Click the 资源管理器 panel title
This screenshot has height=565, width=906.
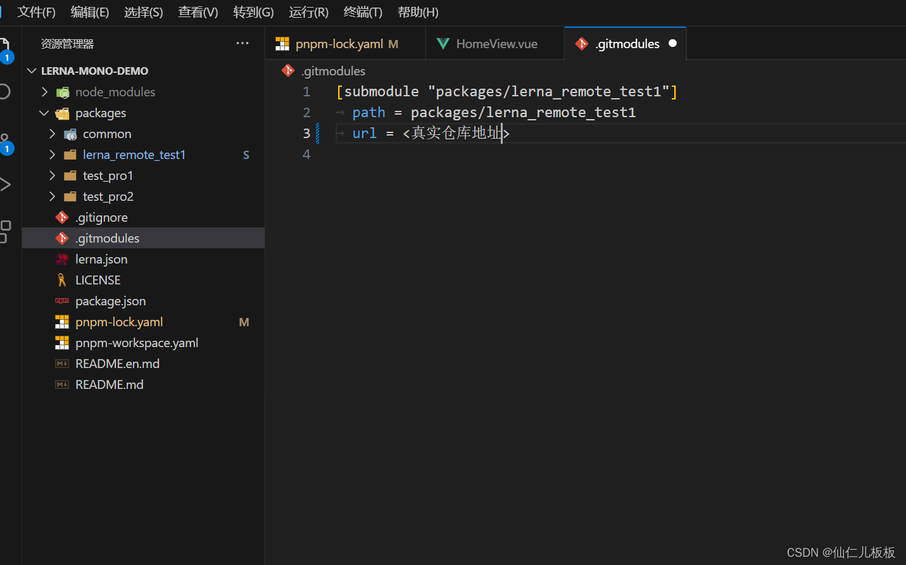click(x=67, y=44)
